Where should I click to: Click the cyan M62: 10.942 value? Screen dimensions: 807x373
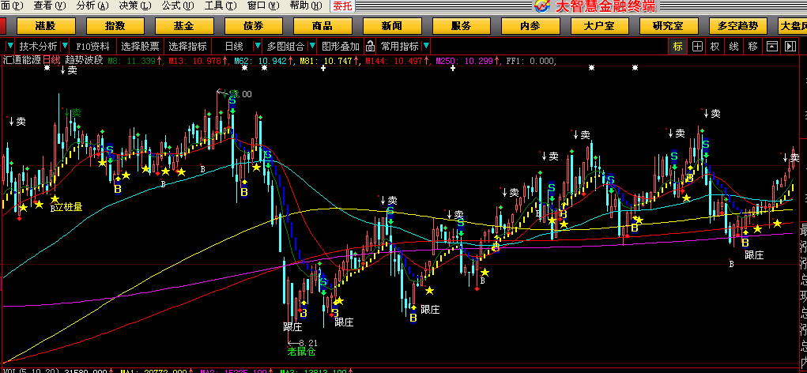(262, 61)
